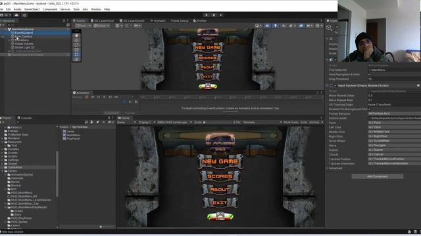Click Animation play button

coord(104,97)
